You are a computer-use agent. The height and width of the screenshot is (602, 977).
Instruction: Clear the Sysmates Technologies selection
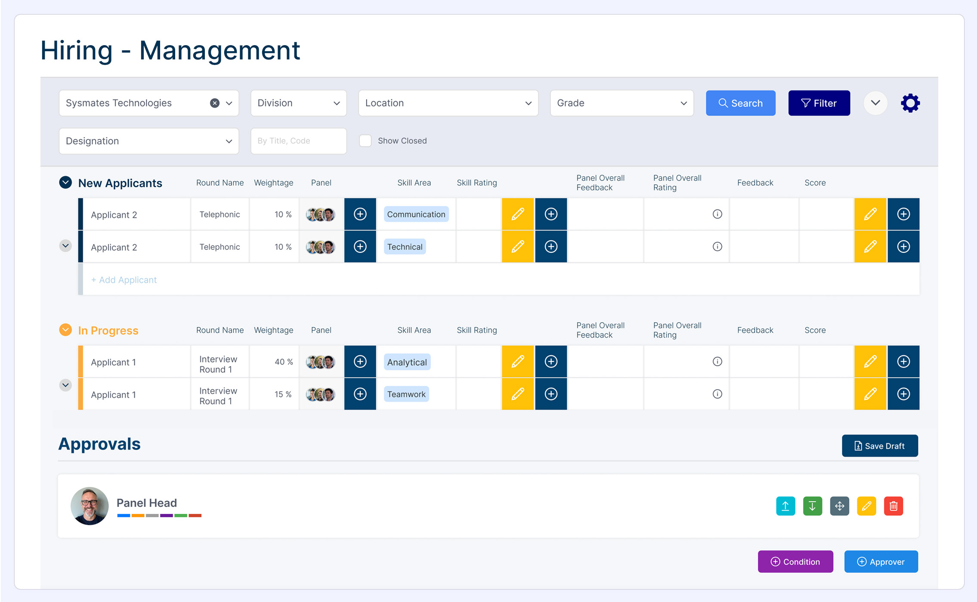point(214,103)
